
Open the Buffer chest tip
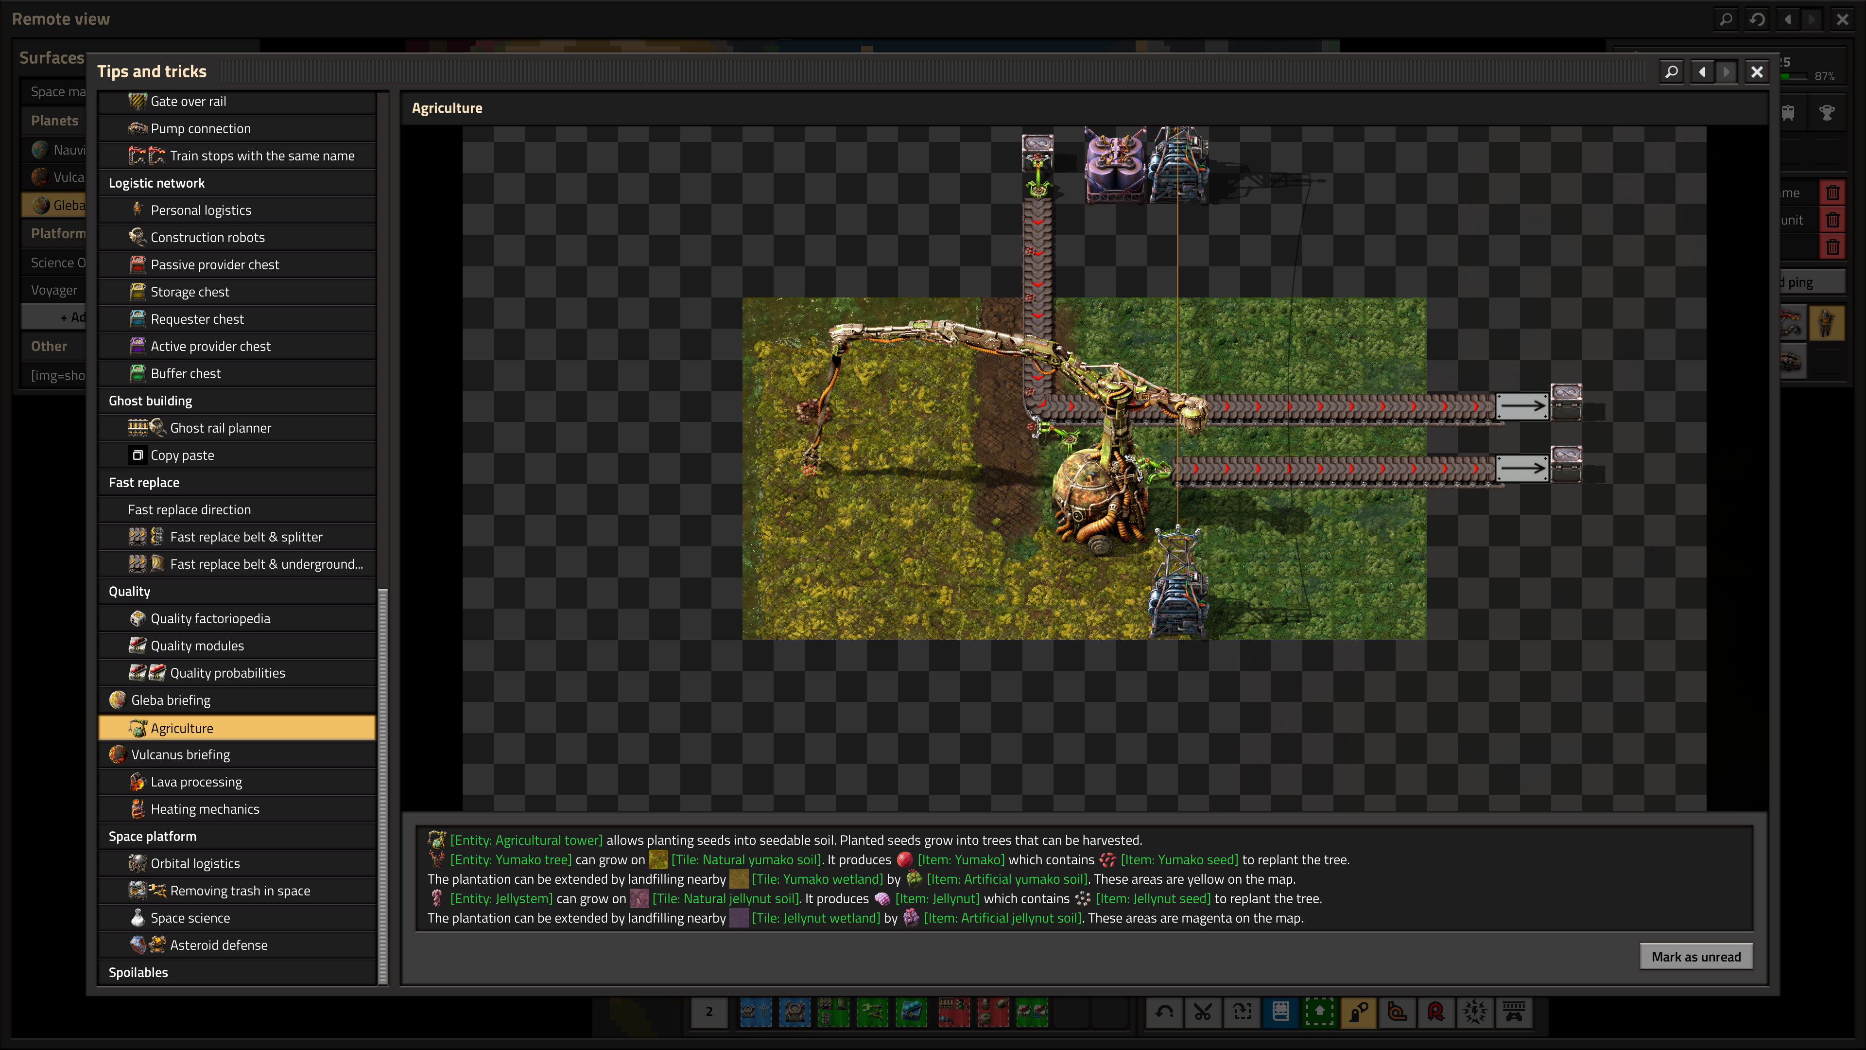click(x=237, y=374)
